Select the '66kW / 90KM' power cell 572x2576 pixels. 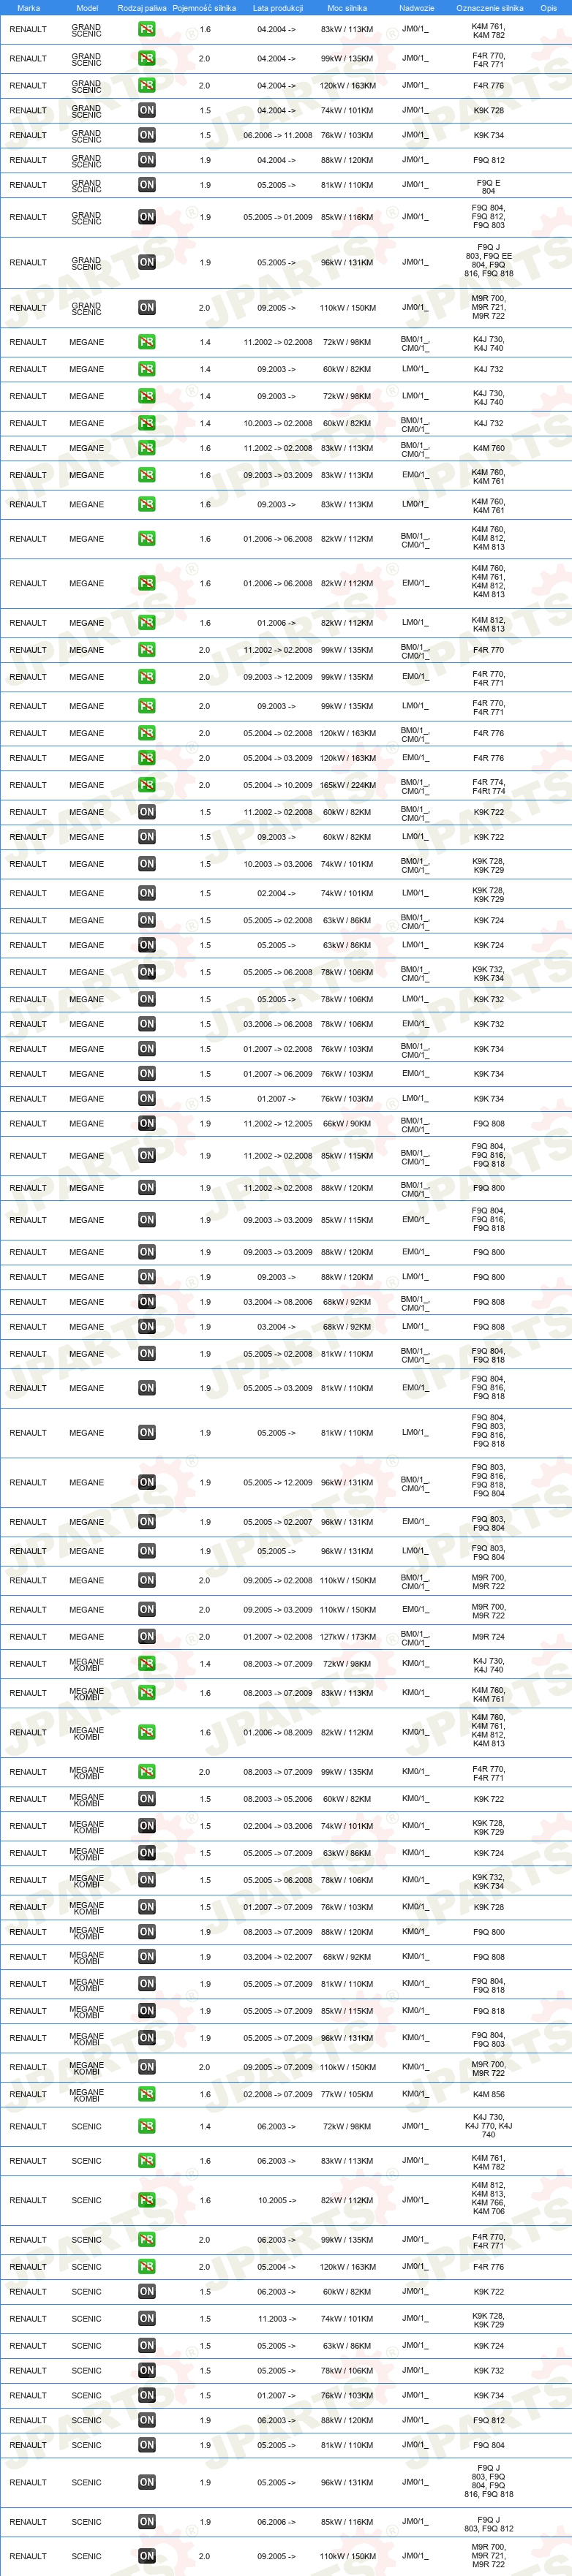[x=347, y=1124]
